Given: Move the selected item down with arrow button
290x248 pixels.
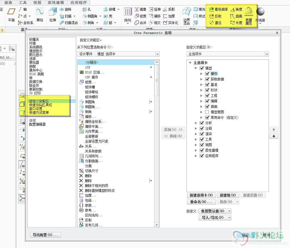Looking at the screenshot, I should [274, 136].
